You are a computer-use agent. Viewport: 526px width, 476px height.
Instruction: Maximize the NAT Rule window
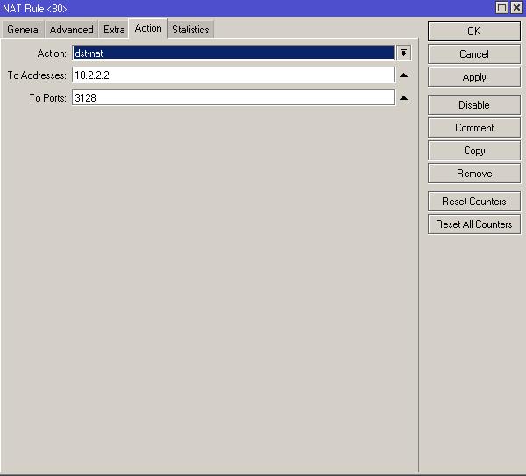tap(501, 7)
